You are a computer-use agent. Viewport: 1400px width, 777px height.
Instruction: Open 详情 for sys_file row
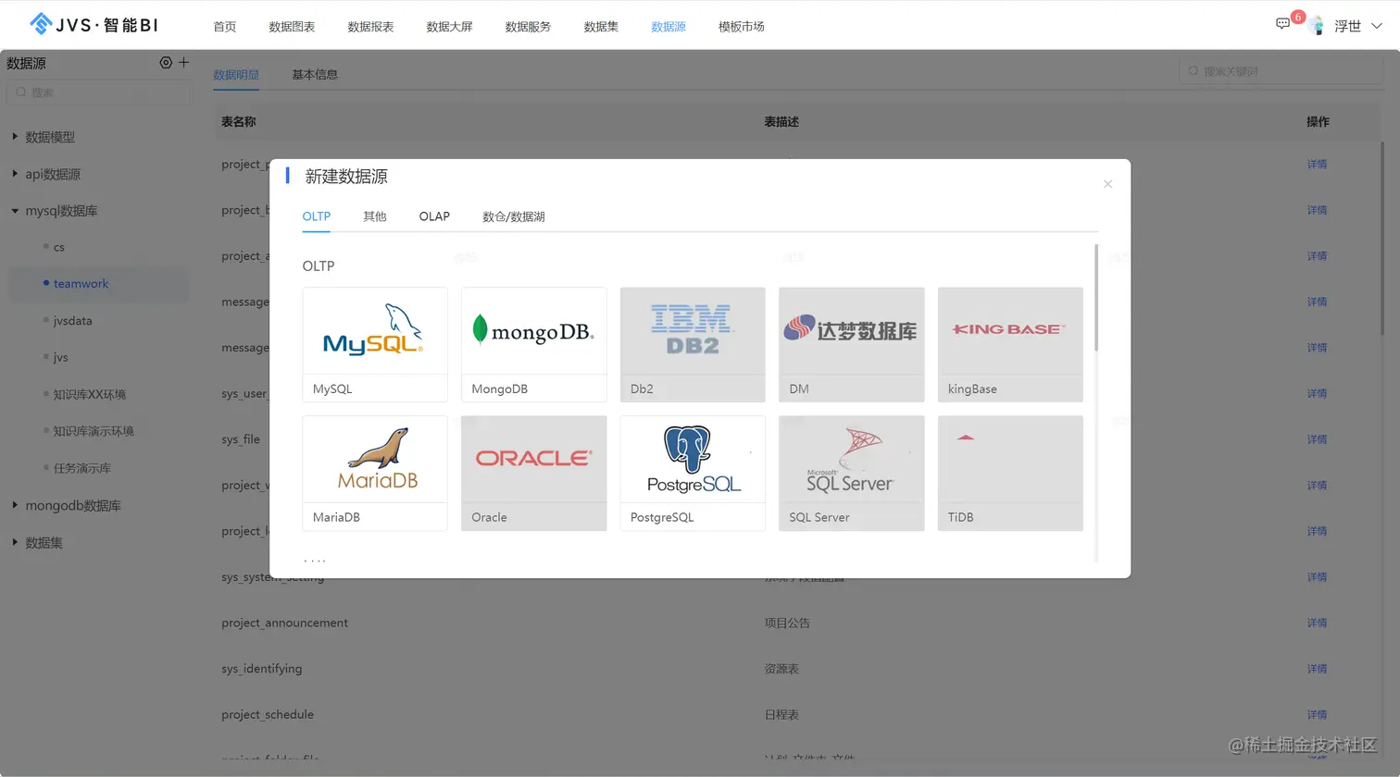coord(1317,439)
